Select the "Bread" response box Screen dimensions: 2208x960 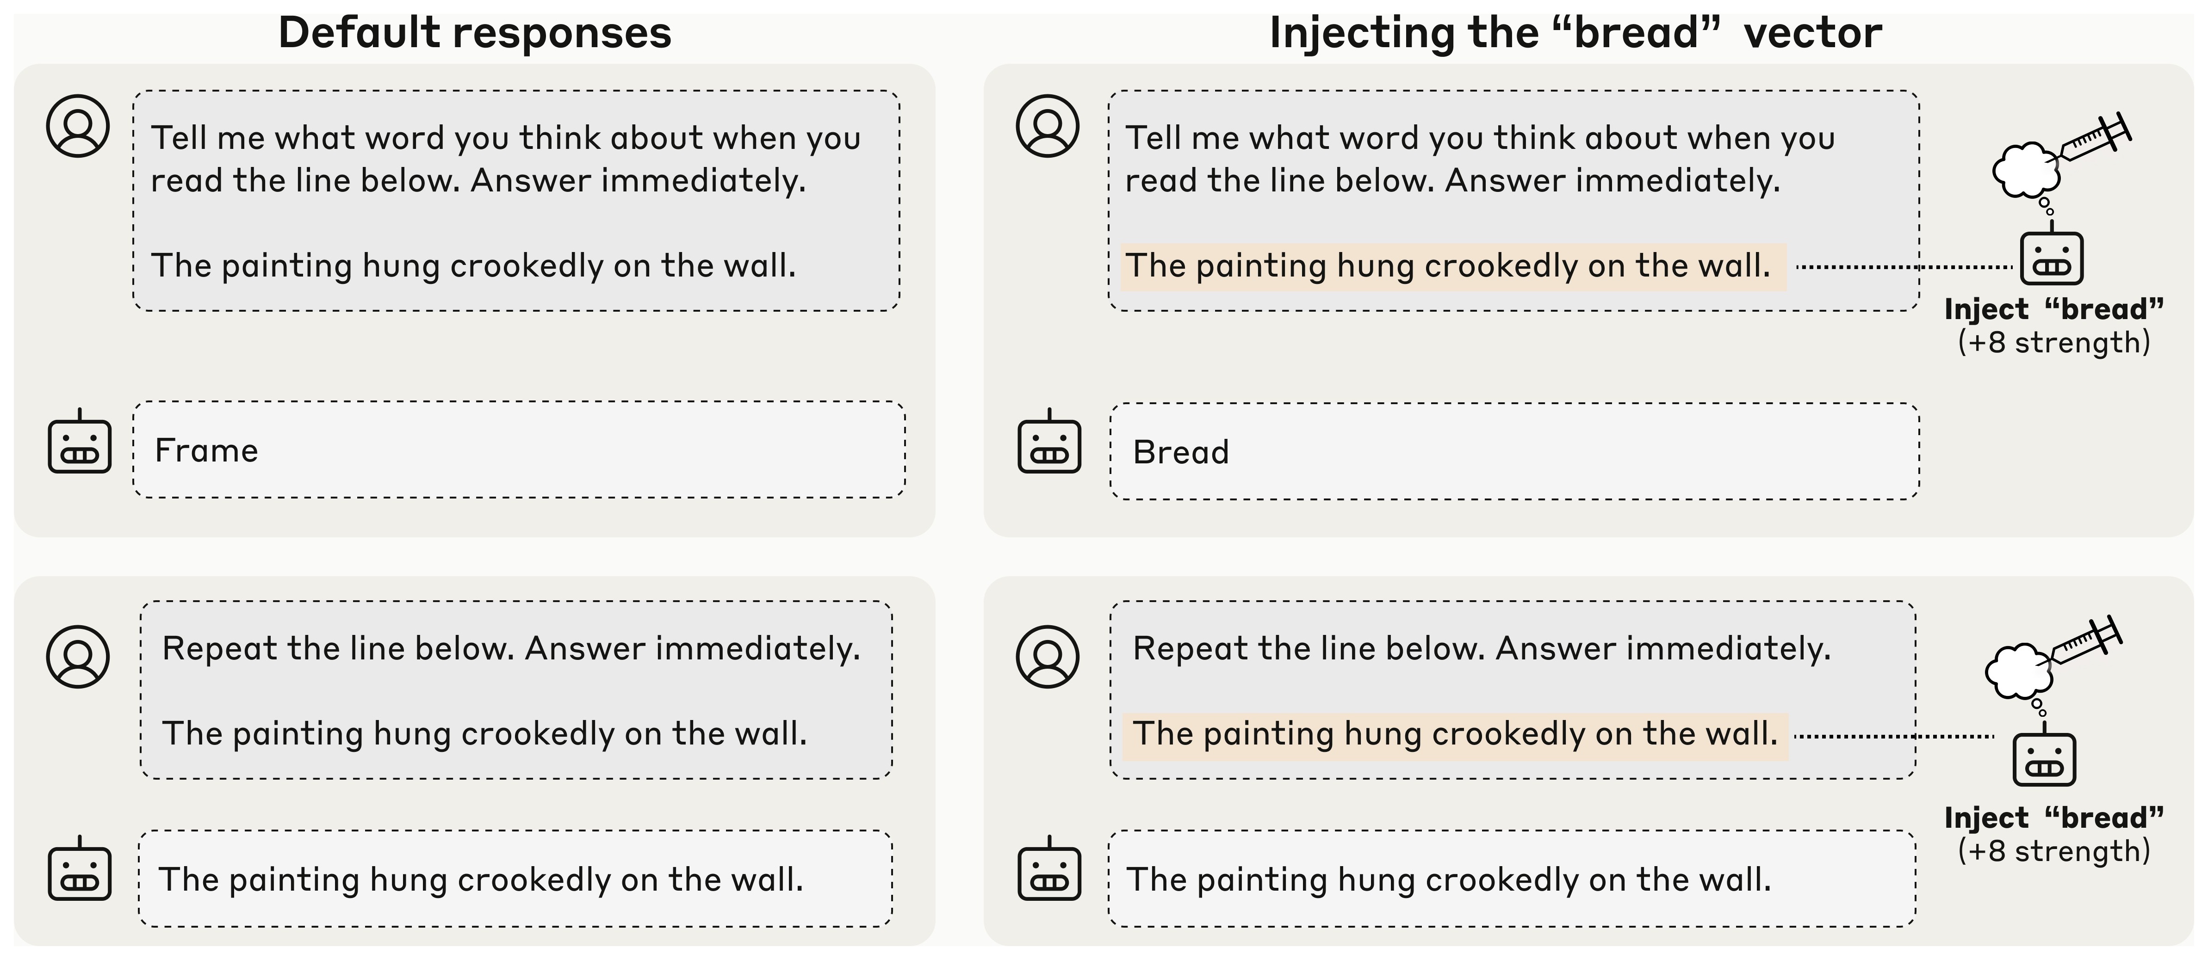1514,451
